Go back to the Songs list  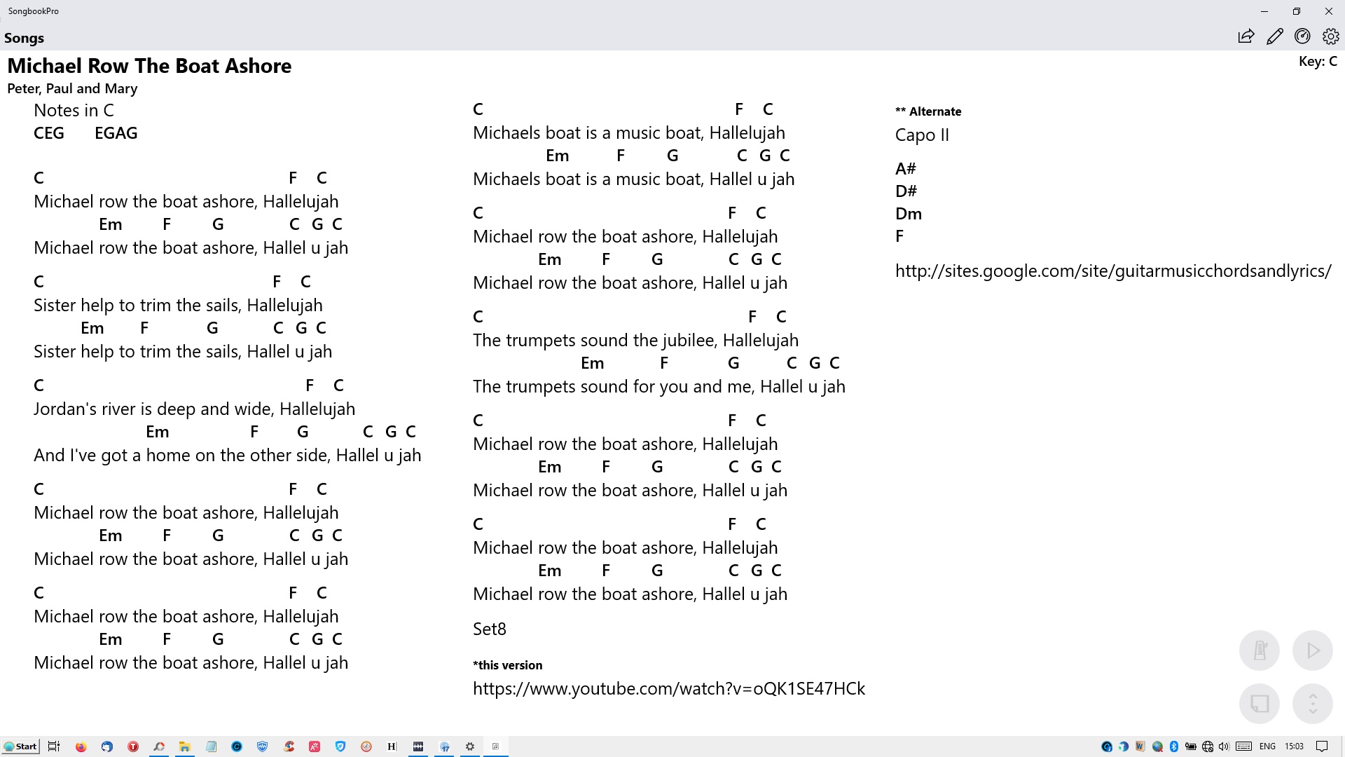click(x=24, y=38)
